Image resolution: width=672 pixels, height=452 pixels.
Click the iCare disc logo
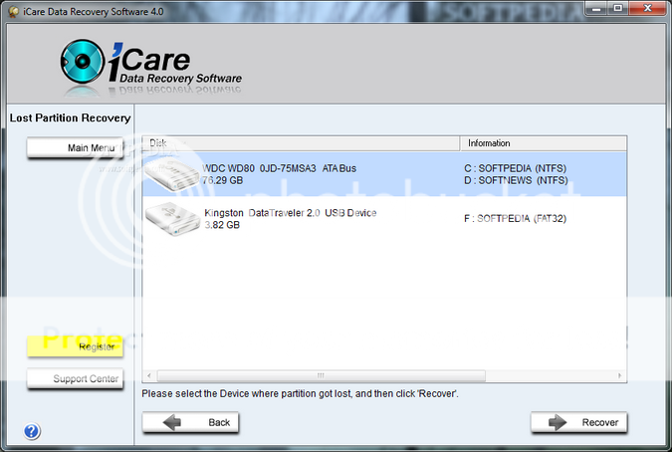(x=83, y=62)
